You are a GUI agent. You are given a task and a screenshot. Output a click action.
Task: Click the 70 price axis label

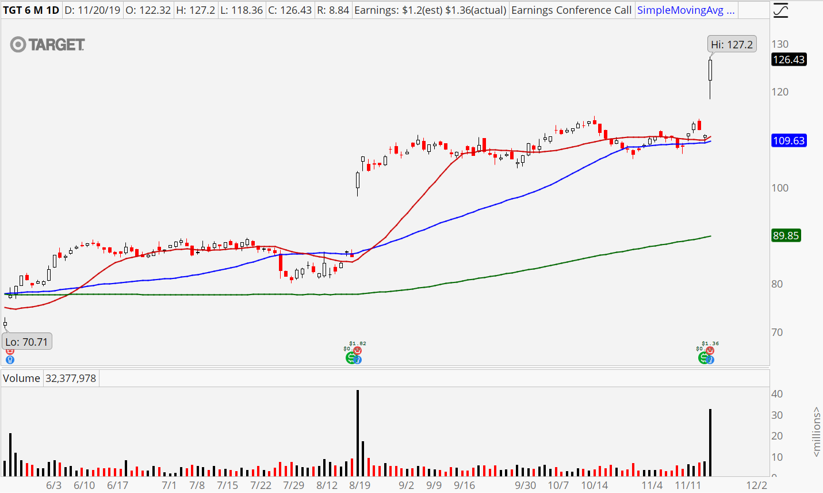click(777, 332)
